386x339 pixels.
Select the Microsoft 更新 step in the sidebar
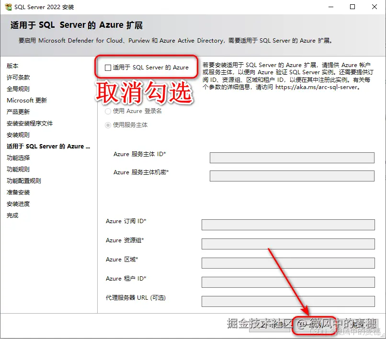tap(27, 101)
